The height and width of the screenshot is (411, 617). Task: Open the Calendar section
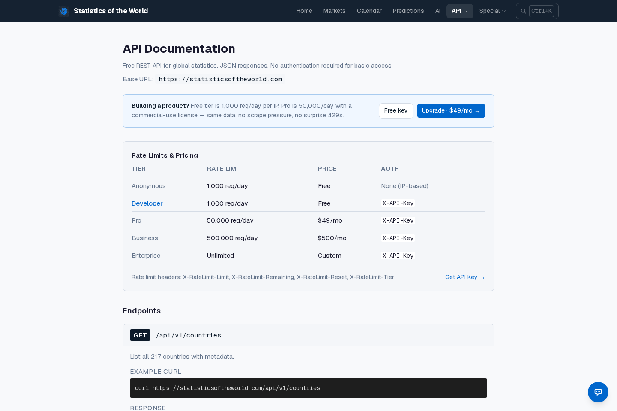click(x=369, y=11)
